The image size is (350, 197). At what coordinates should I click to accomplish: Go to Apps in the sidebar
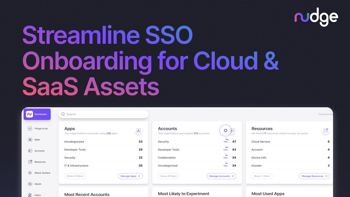pyautogui.click(x=34, y=140)
